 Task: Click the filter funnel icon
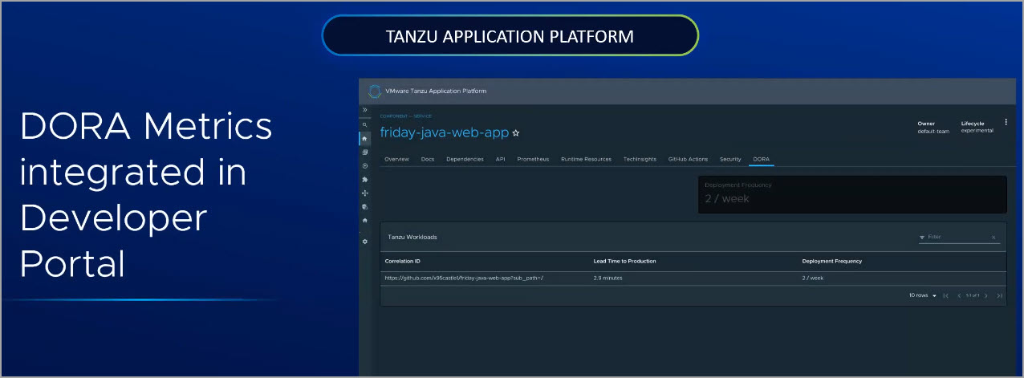[922, 238]
